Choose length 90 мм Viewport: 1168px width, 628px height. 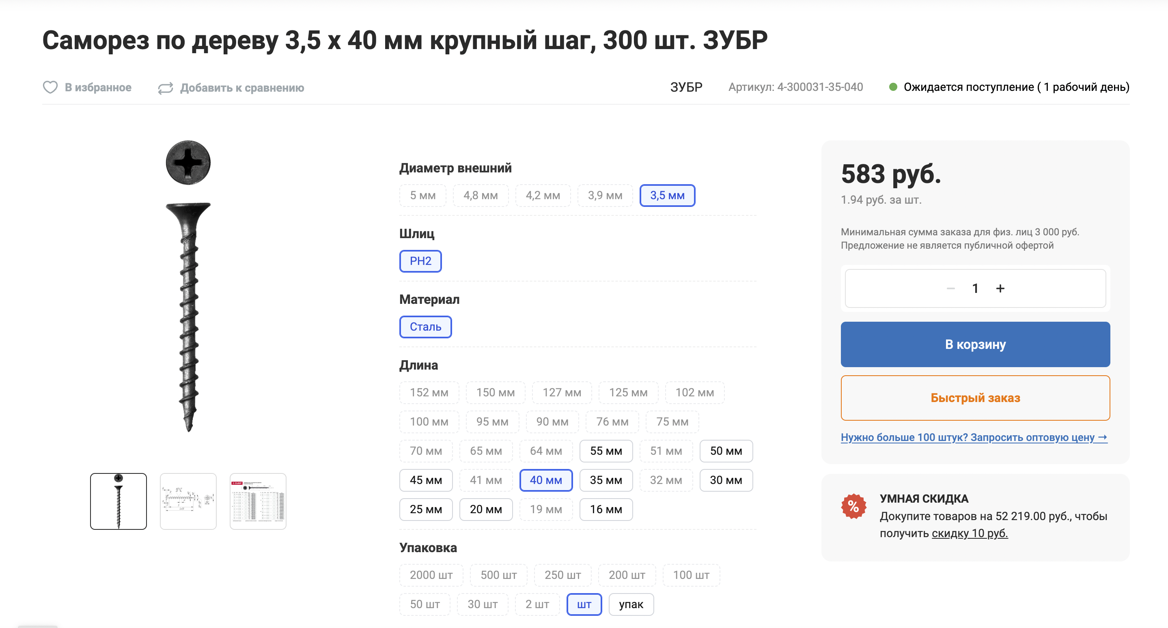(552, 422)
